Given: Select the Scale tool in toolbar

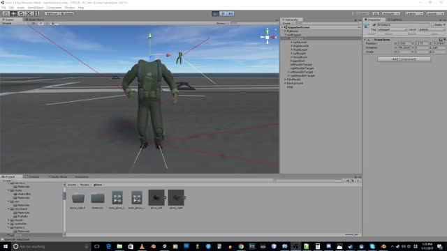Looking at the screenshot, I should coord(29,14).
